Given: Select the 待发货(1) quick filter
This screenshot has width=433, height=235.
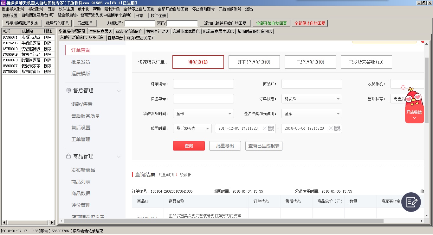Looking at the screenshot, I should (x=198, y=62).
